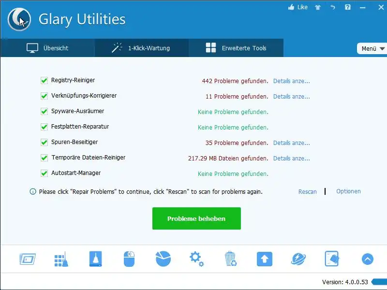Switch to the 1-Klick-Wartung tab
The height and width of the screenshot is (290, 387).
(142, 48)
